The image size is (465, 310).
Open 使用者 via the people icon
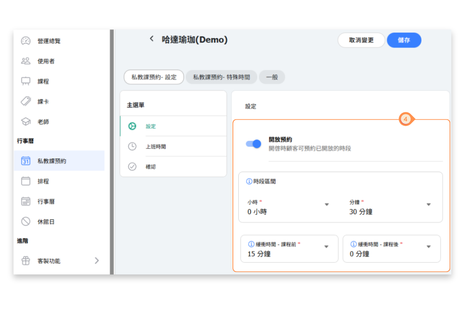[26, 61]
